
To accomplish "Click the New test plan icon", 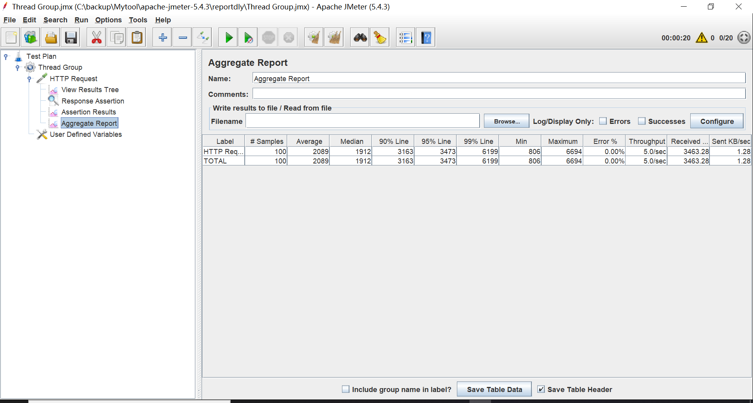I will (x=11, y=38).
